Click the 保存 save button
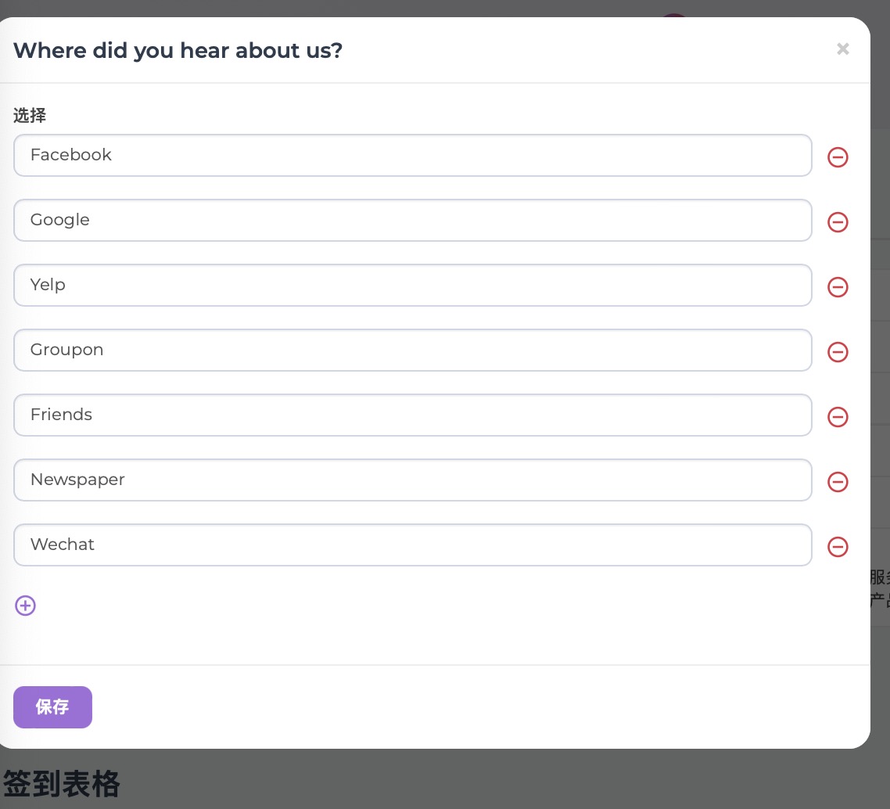The width and height of the screenshot is (890, 809). pyautogui.click(x=52, y=707)
